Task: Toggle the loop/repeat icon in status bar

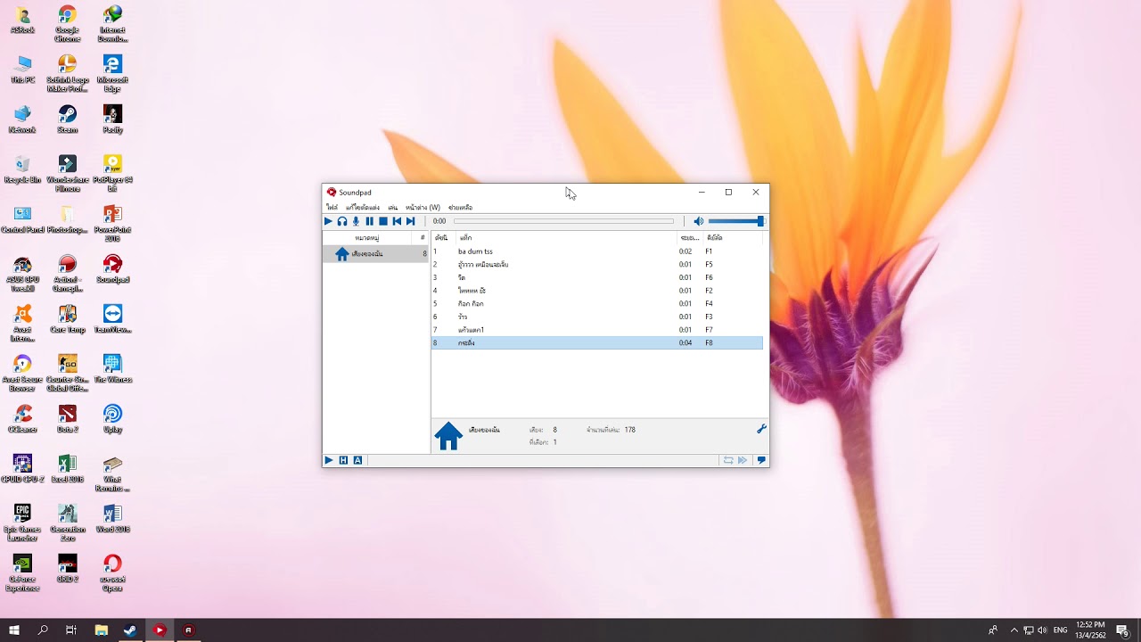Action: [x=728, y=460]
